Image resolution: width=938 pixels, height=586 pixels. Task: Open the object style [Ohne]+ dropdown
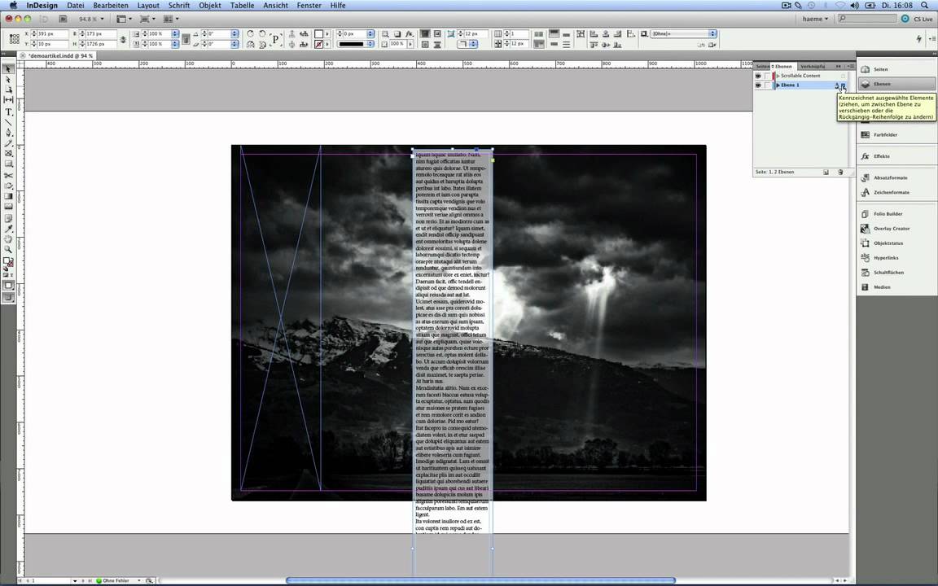tap(712, 33)
